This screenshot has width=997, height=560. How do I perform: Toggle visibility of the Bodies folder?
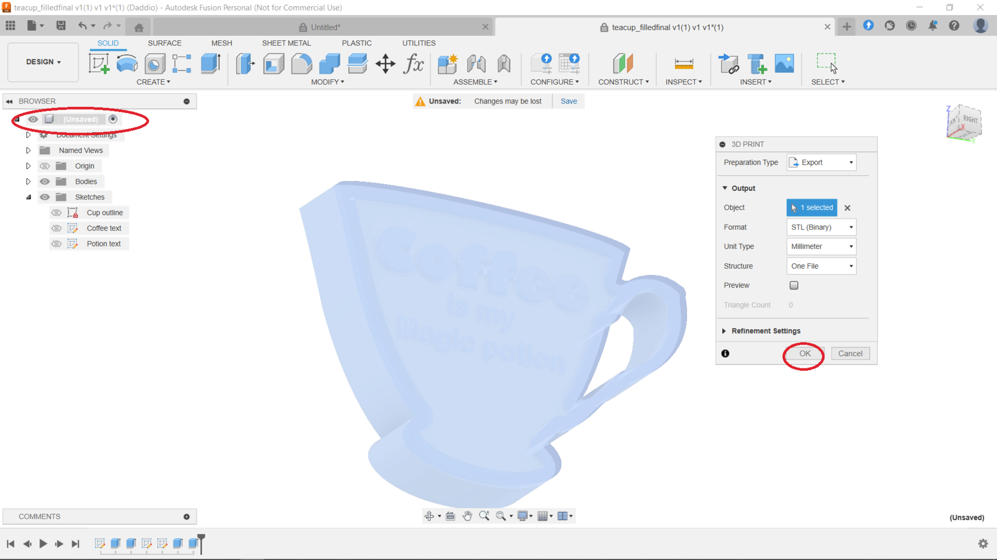coord(45,181)
